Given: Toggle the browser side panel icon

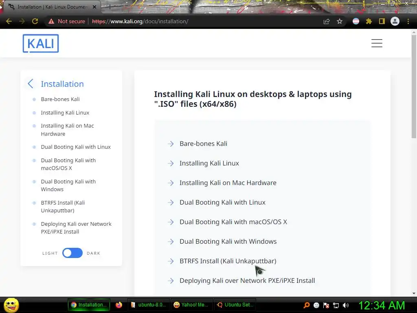Looking at the screenshot, I should 382,21.
